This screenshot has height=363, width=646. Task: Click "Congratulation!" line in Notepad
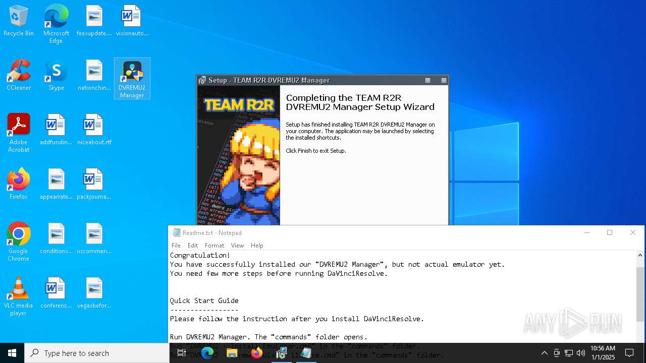click(x=200, y=255)
